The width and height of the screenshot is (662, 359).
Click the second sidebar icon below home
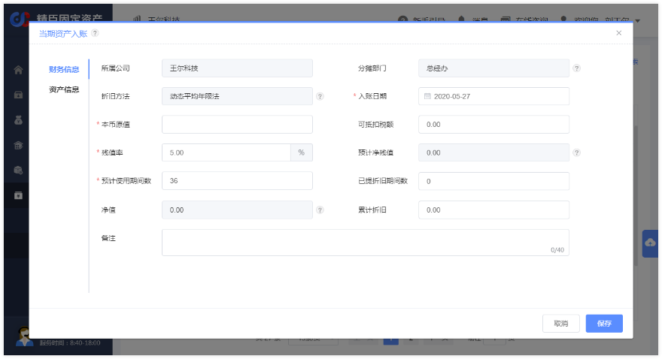coord(18,95)
